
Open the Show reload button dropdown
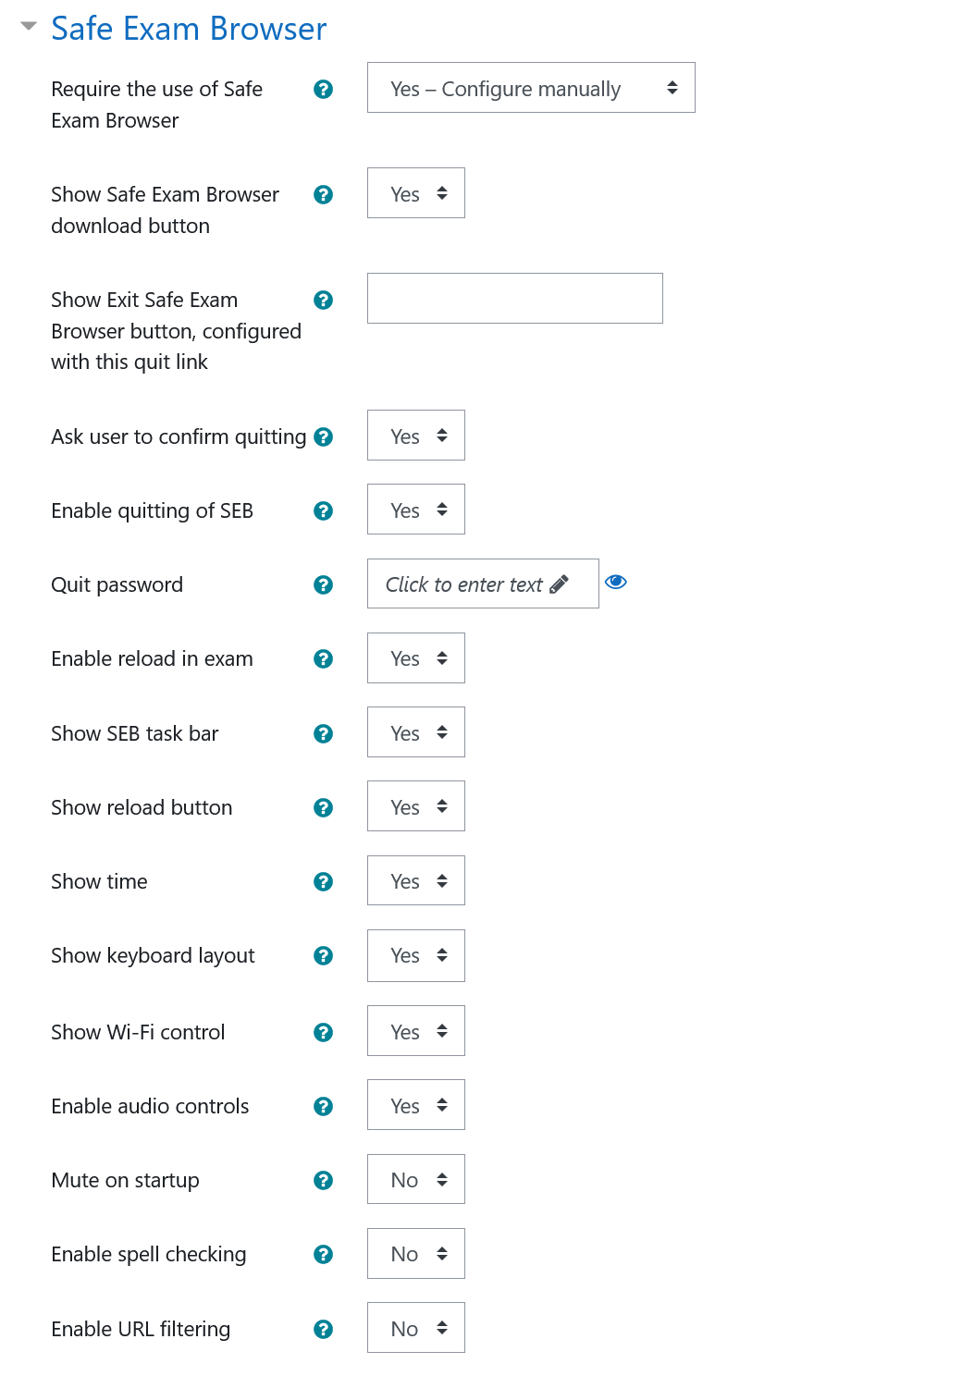415,806
